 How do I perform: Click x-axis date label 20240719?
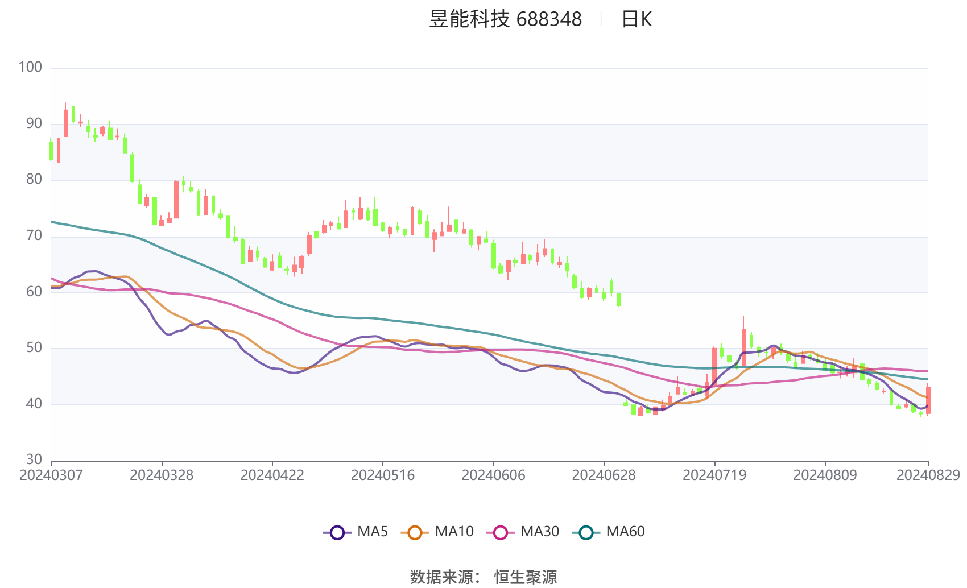point(714,475)
